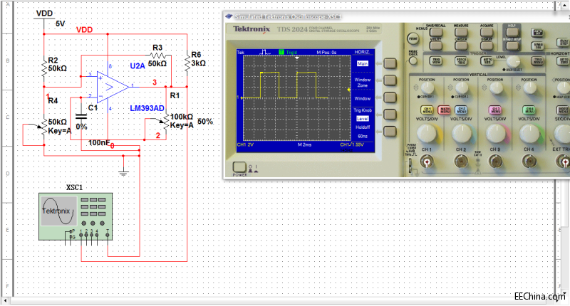Click the UTILITY button on the scope
Screen dimensions: 570x306
click(436, 46)
